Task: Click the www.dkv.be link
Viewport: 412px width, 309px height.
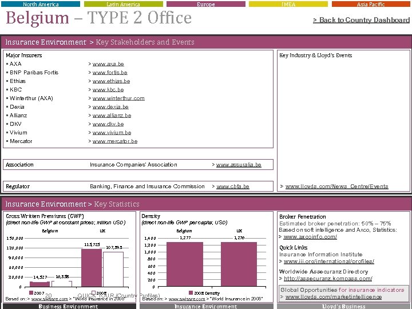Action: pyautogui.click(x=108, y=124)
